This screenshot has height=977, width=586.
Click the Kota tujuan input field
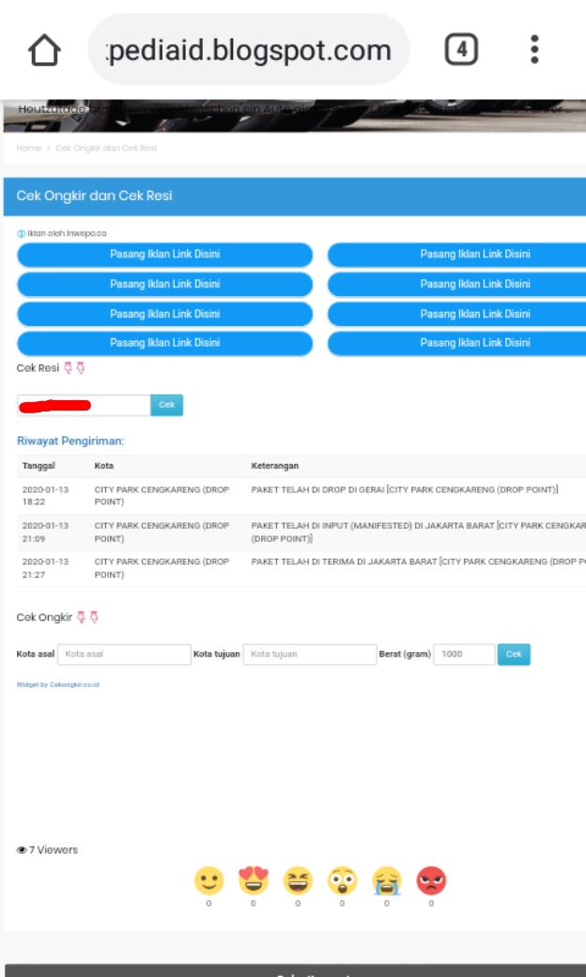click(x=310, y=654)
